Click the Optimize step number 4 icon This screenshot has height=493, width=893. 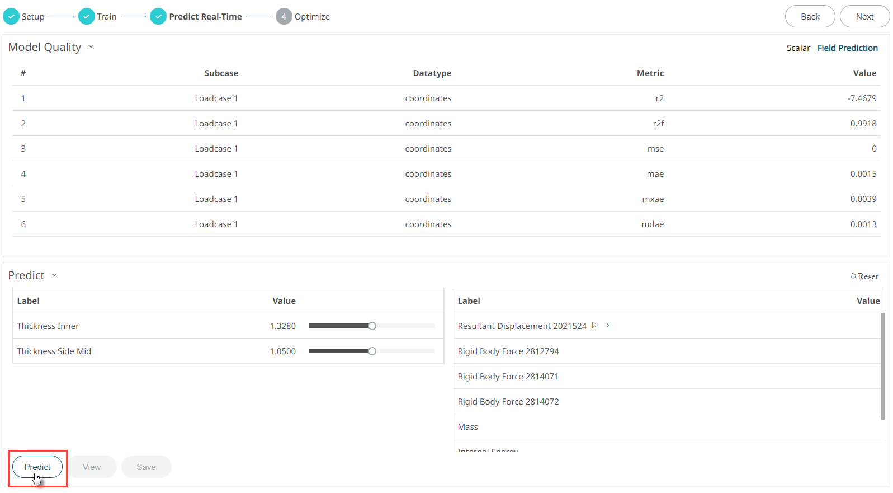click(x=284, y=17)
